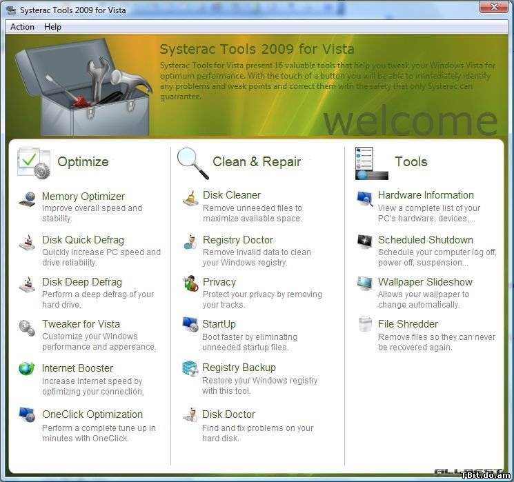The image size is (514, 482).
Task: Click 'Increase Internet speed by optimizing' description
Action: click(92, 386)
